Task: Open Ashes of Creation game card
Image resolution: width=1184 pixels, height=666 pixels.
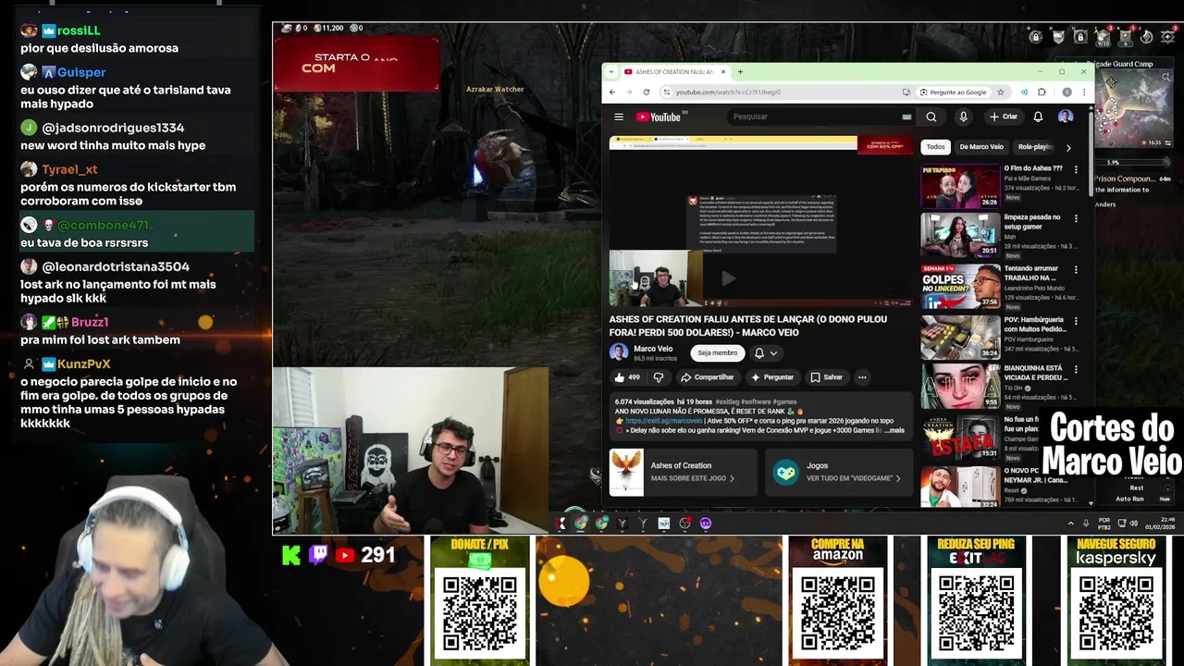Action: tap(683, 472)
